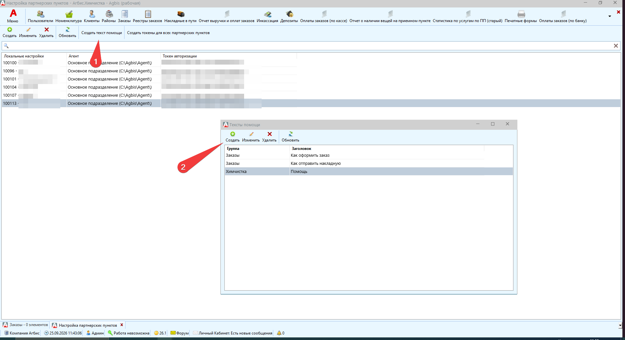The width and height of the screenshot is (625, 340).
Task: Click Изменить in Тексты помощи dialog
Action: [251, 137]
